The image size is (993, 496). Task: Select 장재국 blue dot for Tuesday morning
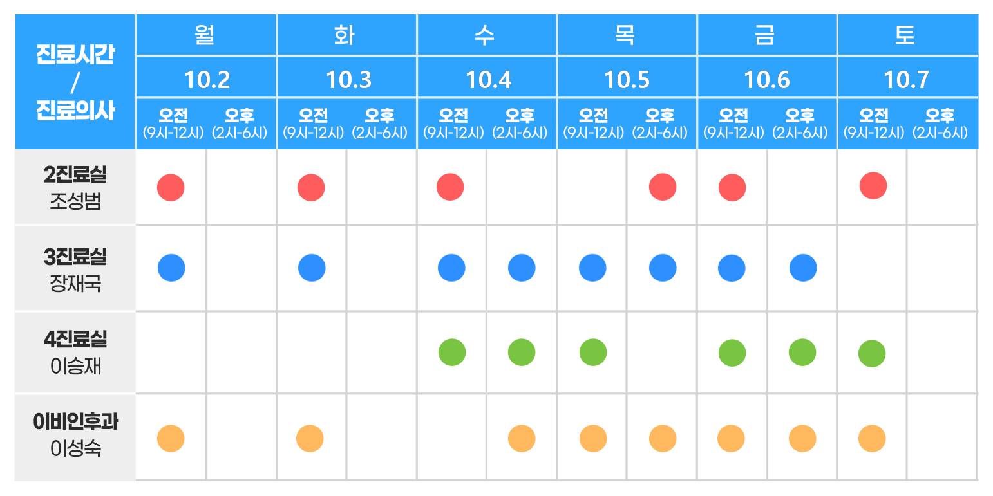pyautogui.click(x=312, y=268)
